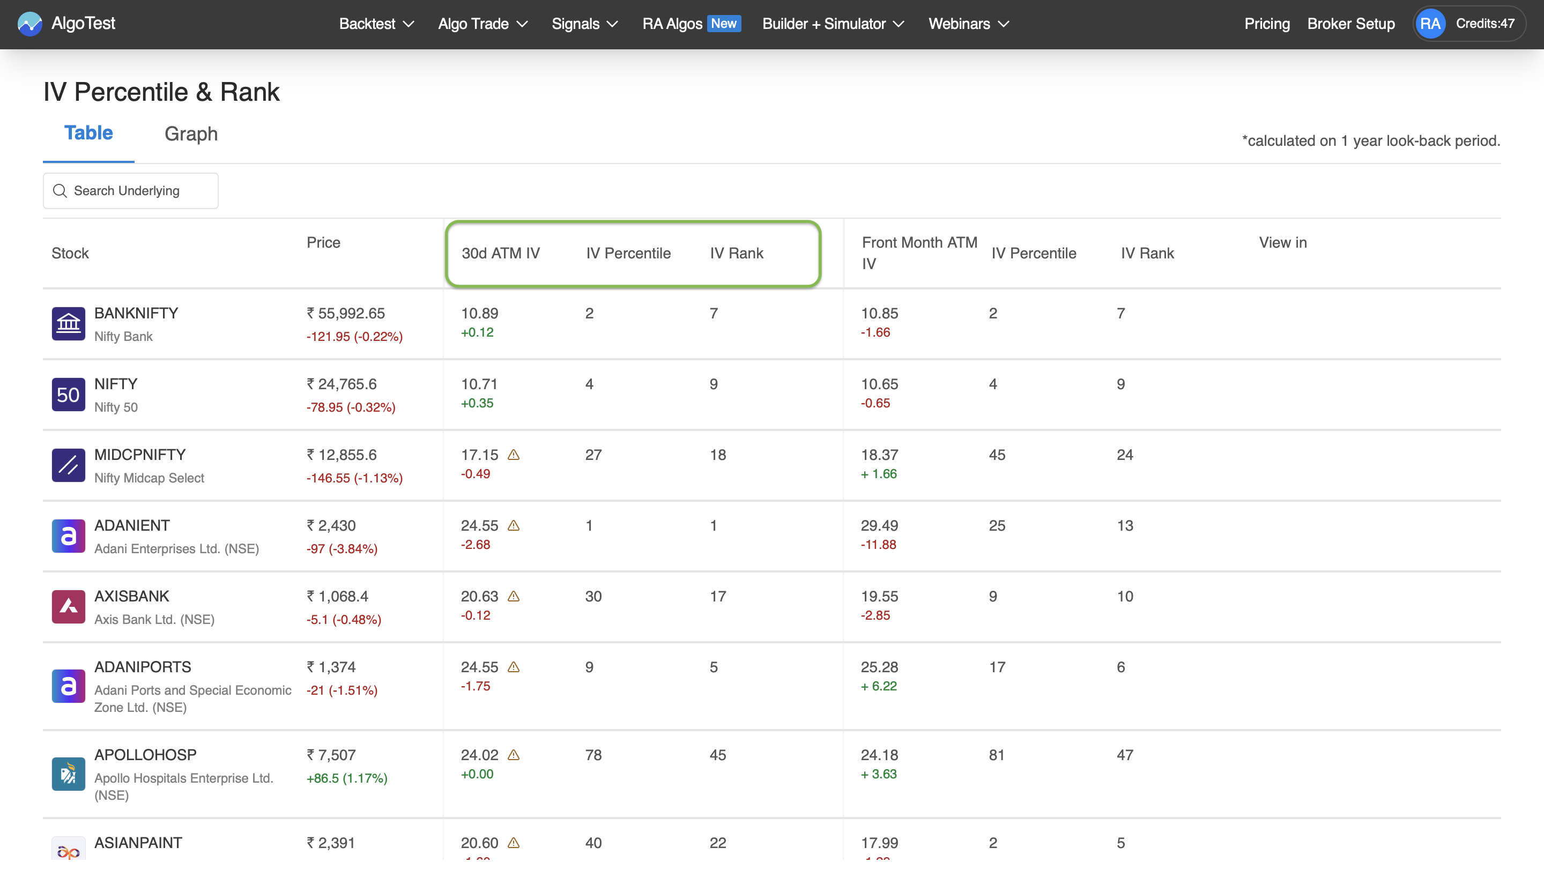The image size is (1544, 877).
Task: Click the View in column header
Action: point(1283,243)
